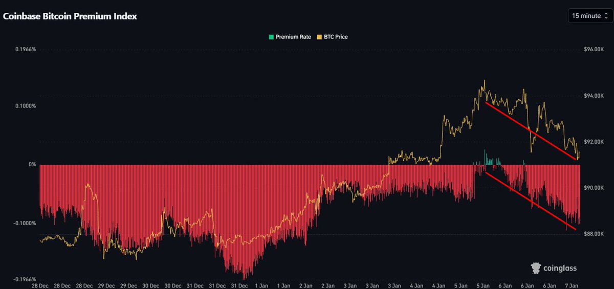Viewport: 614px width, 289px height.
Task: Click the $94.00K right axis label
Action: 594,96
